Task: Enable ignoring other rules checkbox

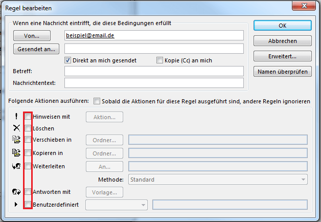Action: [97, 101]
